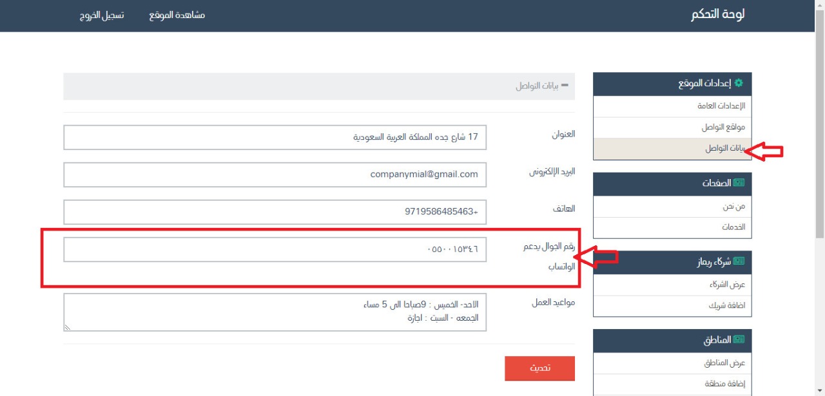Open الإعدادات العامة in the sidebar
Image resolution: width=825 pixels, height=396 pixels.
click(721, 106)
